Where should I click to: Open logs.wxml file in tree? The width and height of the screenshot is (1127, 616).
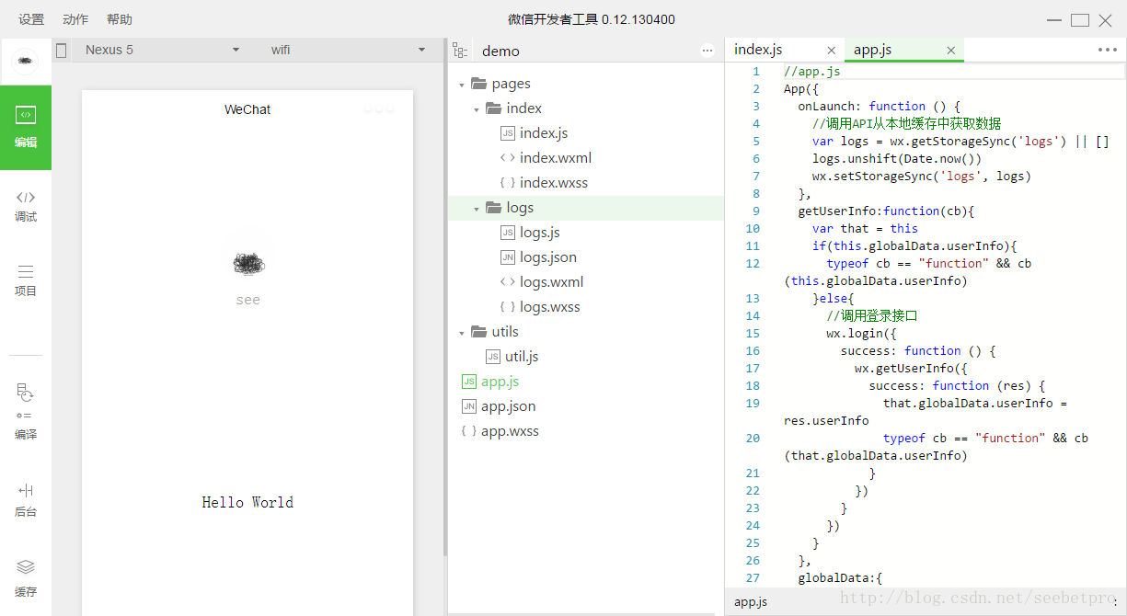[x=542, y=282]
